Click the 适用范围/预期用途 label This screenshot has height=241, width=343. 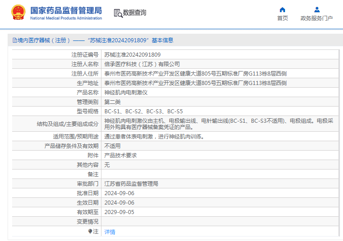click(x=76, y=137)
